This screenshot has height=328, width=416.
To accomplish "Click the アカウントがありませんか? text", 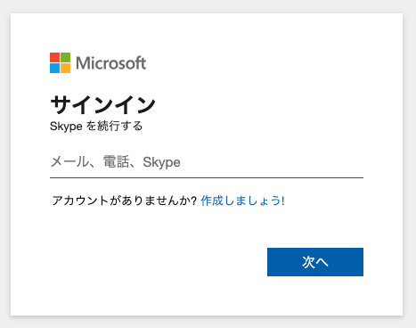I will 125,201.
